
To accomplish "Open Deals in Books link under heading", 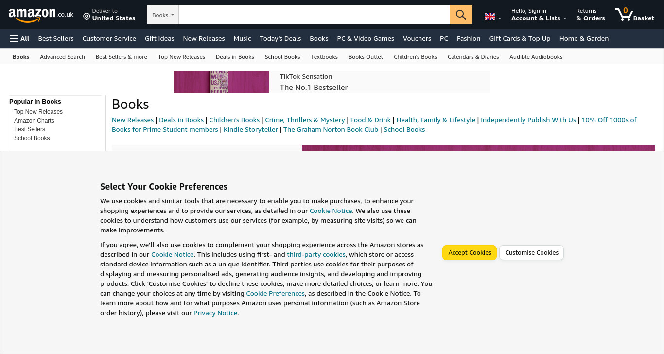I will (x=181, y=120).
